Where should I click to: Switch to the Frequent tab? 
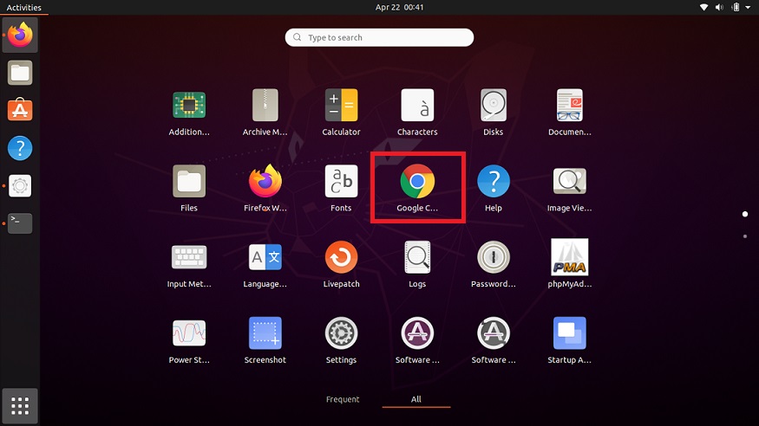(x=343, y=399)
